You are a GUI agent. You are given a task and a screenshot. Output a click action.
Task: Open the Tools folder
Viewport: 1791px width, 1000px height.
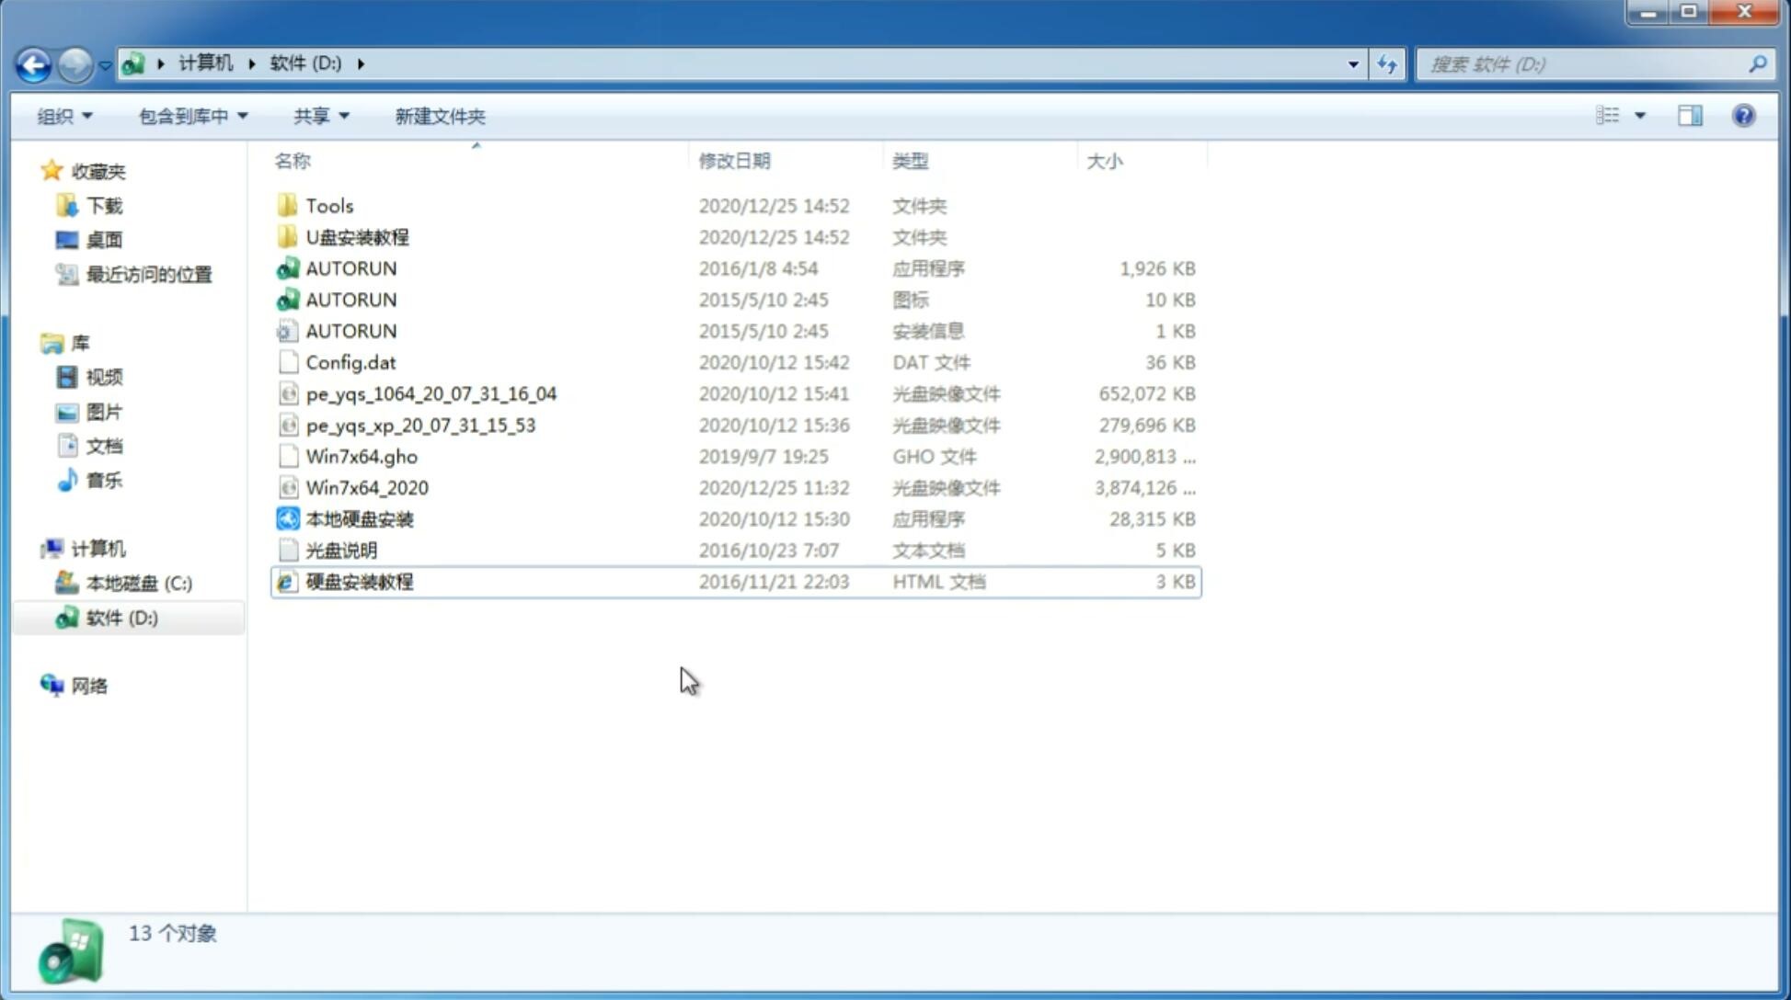(x=328, y=205)
